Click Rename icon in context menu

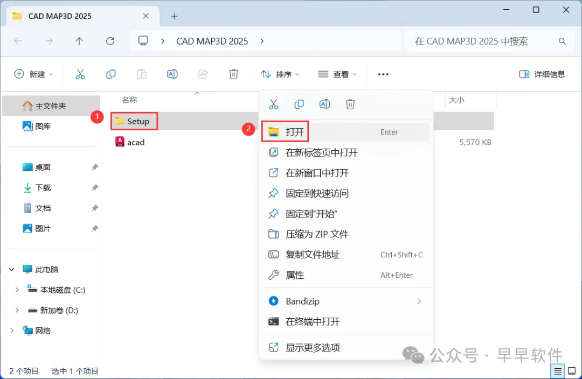[324, 104]
